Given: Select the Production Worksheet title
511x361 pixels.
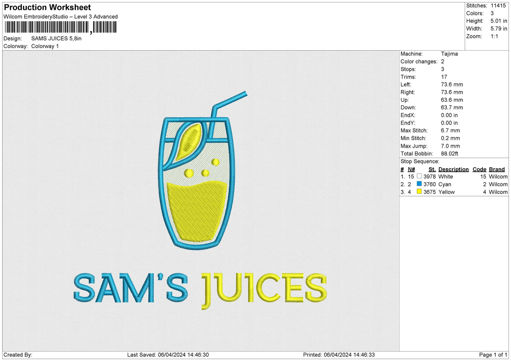Looking at the screenshot, I should point(47,8).
